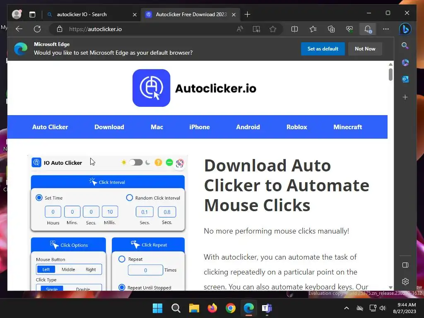
Task: Open Windows Start button on taskbar
Action: (157, 308)
